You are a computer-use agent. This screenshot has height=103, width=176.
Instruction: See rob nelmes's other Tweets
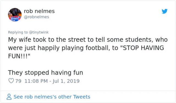click(52, 97)
